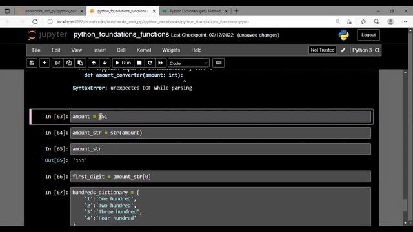Image resolution: width=413 pixels, height=232 pixels.
Task: Click the notebook scroll down arrow
Action: point(405,223)
